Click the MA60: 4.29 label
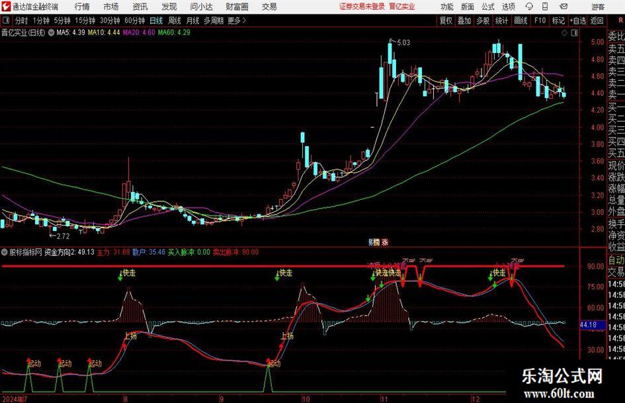Screen dimensions: 625x403 174,32
